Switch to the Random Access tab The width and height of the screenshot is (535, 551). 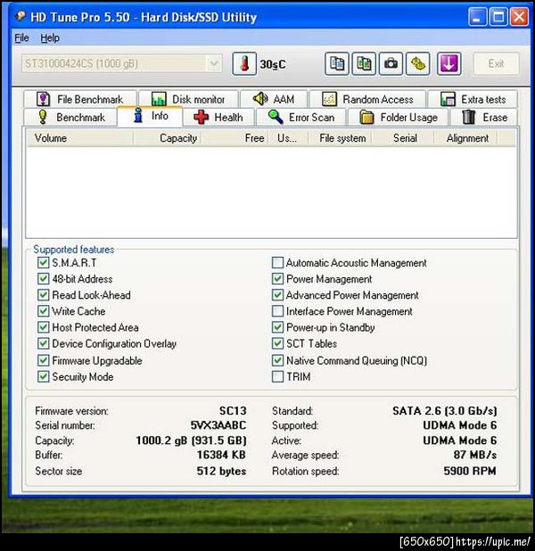click(x=367, y=99)
